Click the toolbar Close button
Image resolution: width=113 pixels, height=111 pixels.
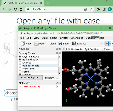53,44
